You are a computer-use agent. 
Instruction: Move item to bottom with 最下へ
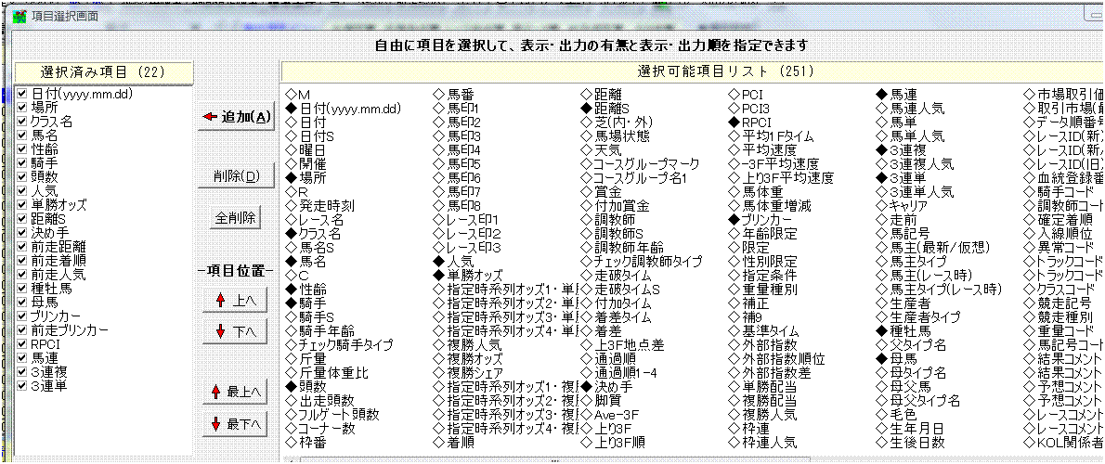point(236,424)
